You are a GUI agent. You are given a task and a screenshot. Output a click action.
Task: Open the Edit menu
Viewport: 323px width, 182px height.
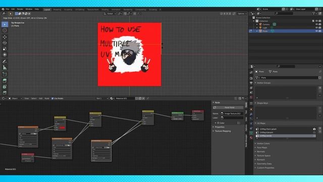(13, 9)
